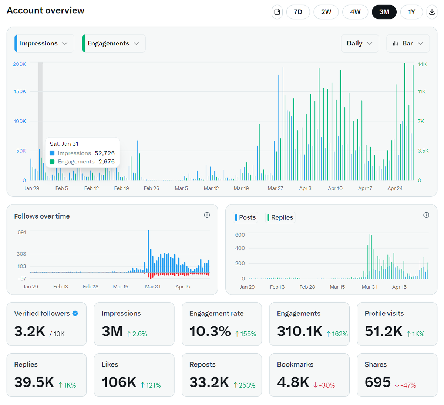The width and height of the screenshot is (444, 405).
Task: Open the Profile visits card
Action: pos(397,324)
